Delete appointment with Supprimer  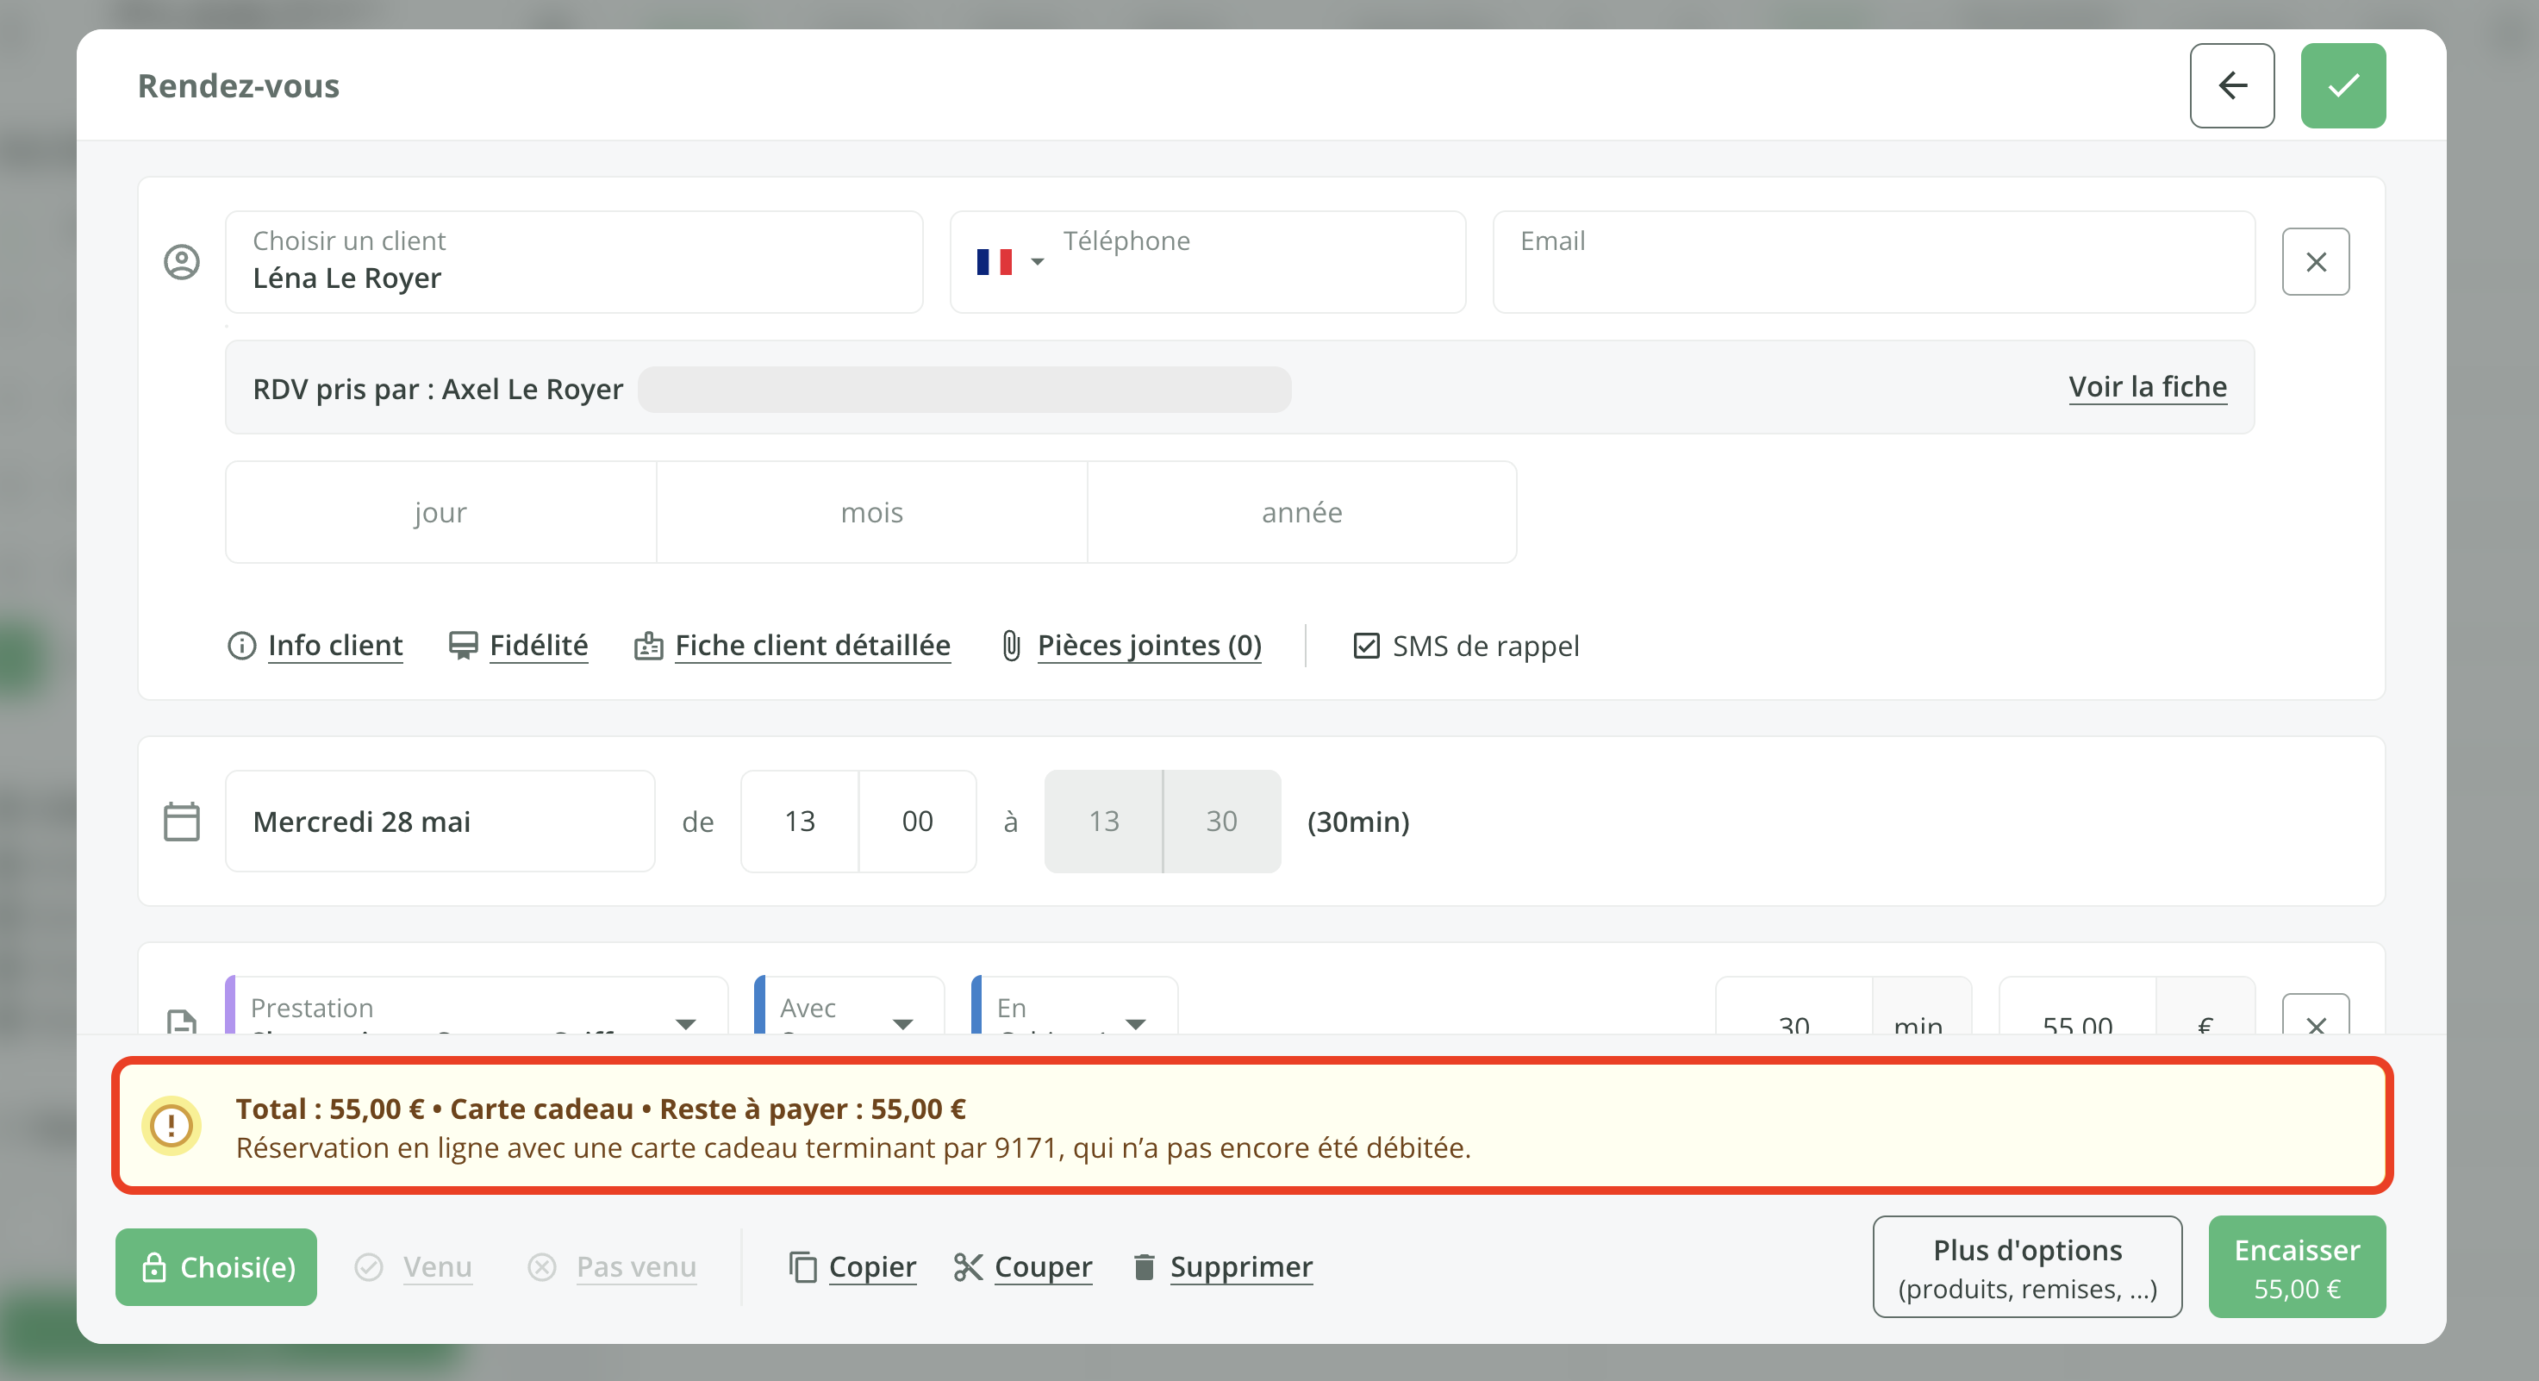click(1240, 1266)
